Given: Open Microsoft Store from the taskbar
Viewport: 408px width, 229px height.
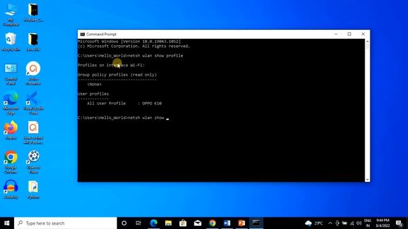Looking at the screenshot, I should click(183, 223).
